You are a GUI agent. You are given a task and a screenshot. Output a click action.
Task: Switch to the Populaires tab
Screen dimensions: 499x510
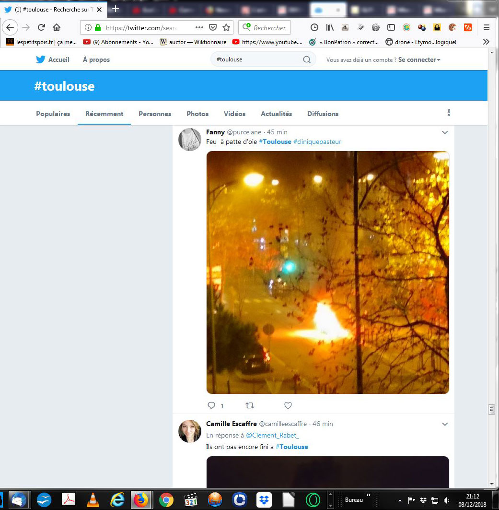53,114
